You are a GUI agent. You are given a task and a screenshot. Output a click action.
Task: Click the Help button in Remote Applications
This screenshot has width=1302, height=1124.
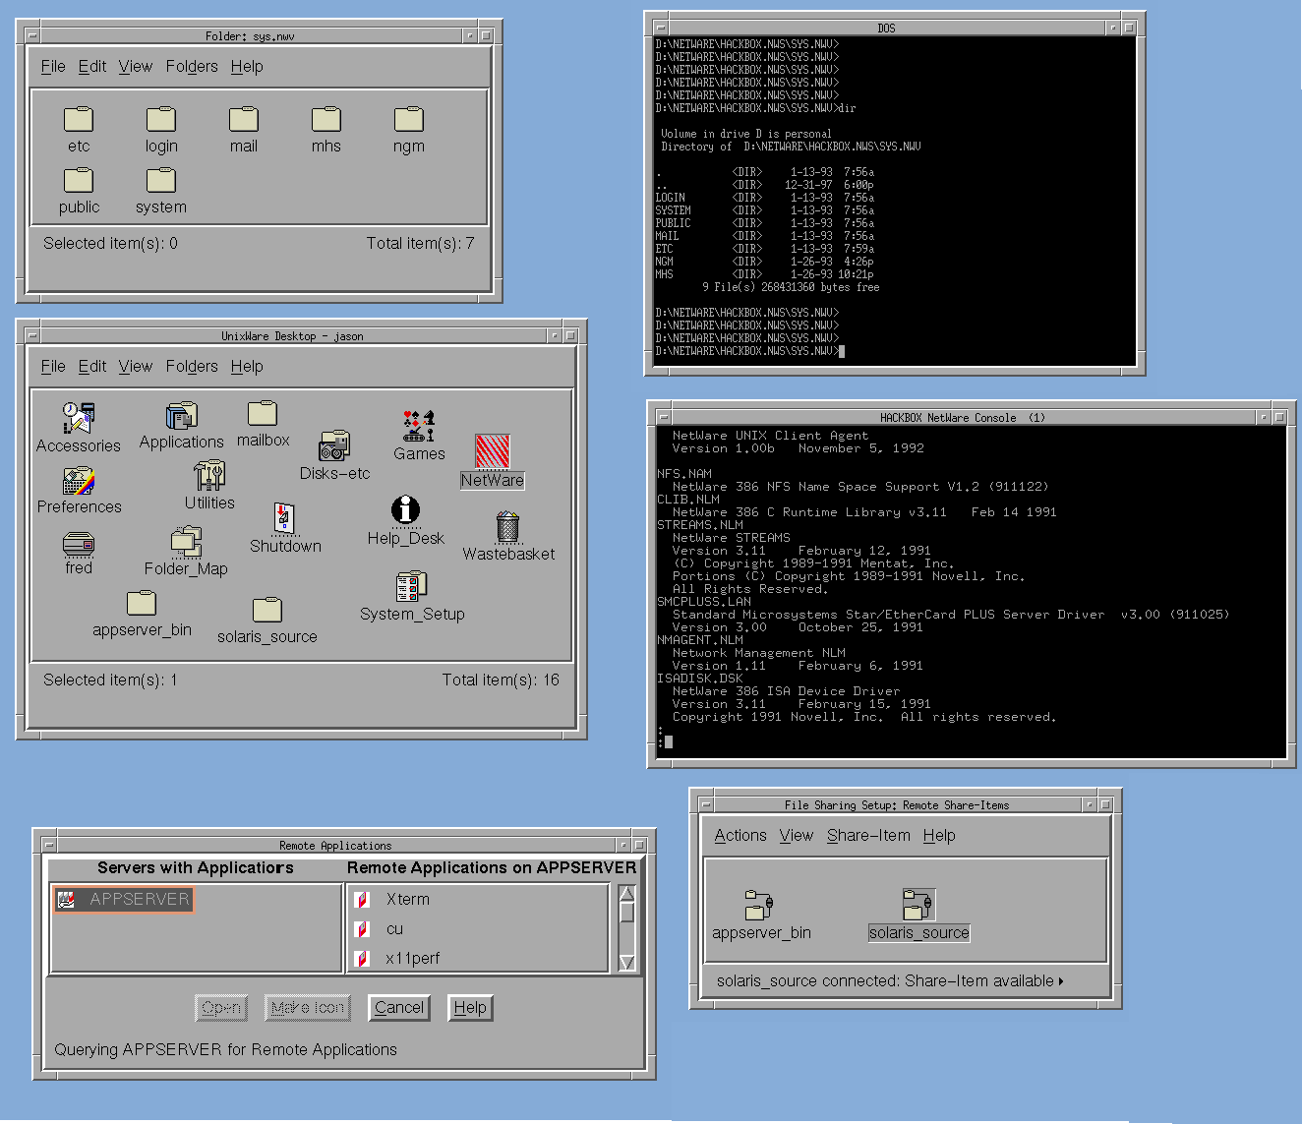pos(470,1008)
